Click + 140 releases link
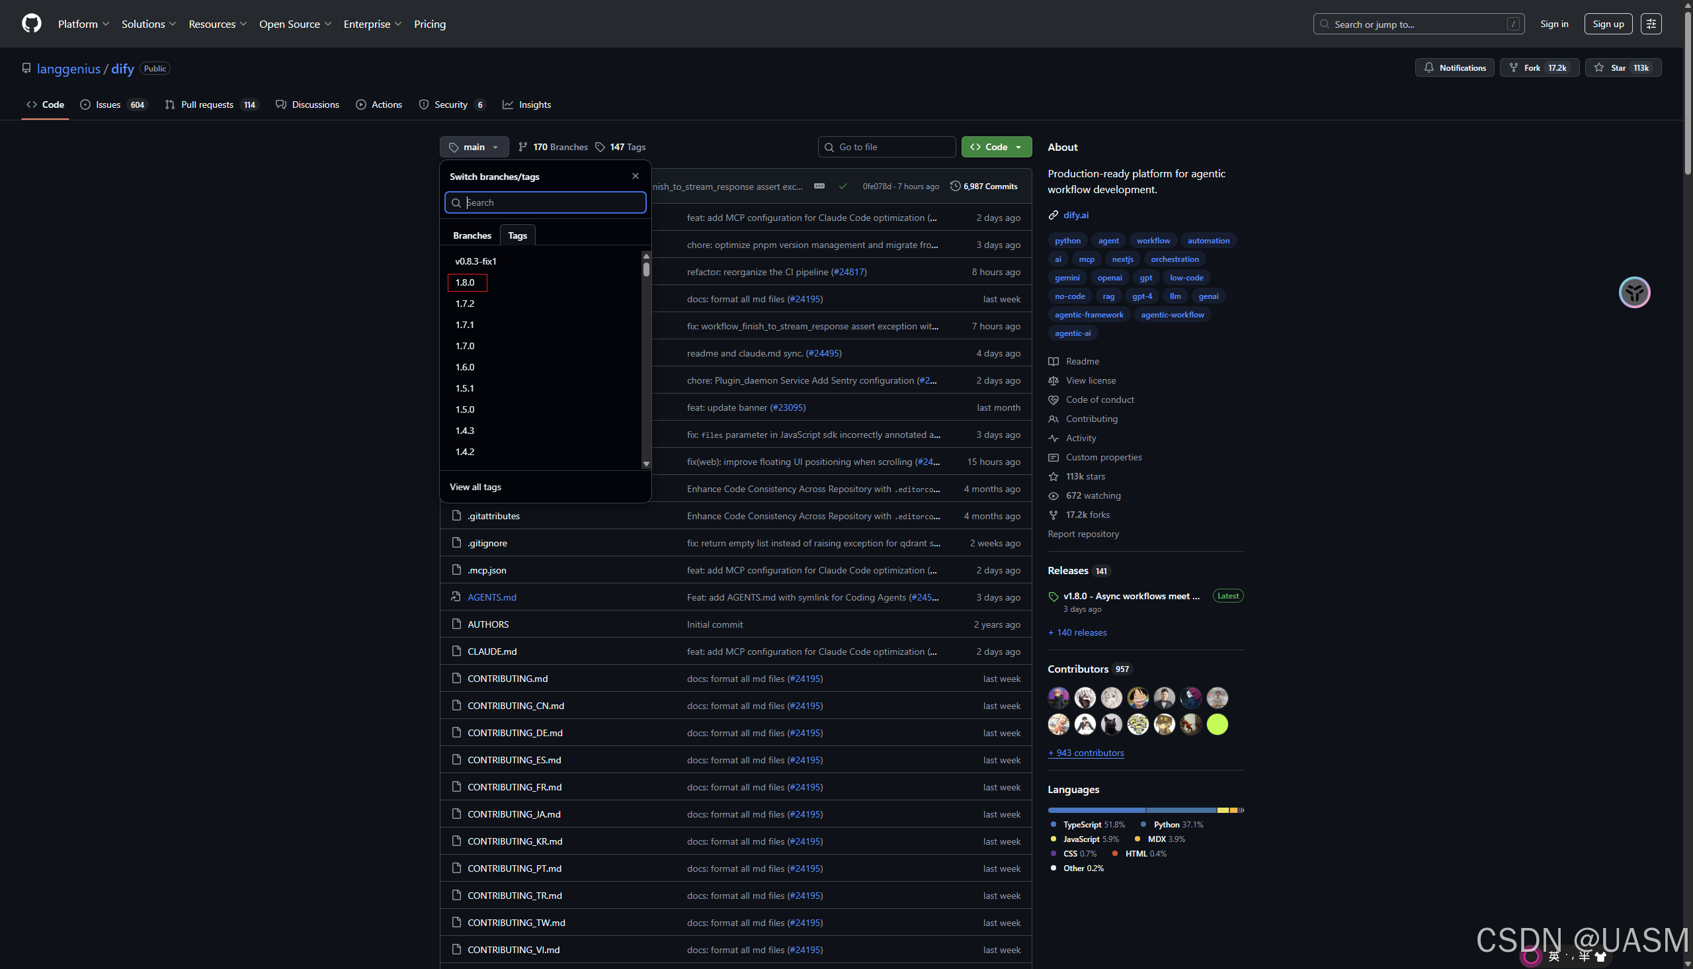Viewport: 1693px width, 969px height. [1077, 633]
